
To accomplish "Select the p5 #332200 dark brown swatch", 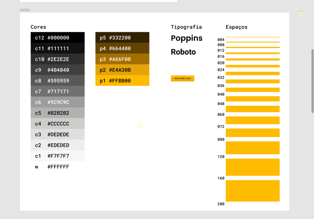I will (x=122, y=38).
